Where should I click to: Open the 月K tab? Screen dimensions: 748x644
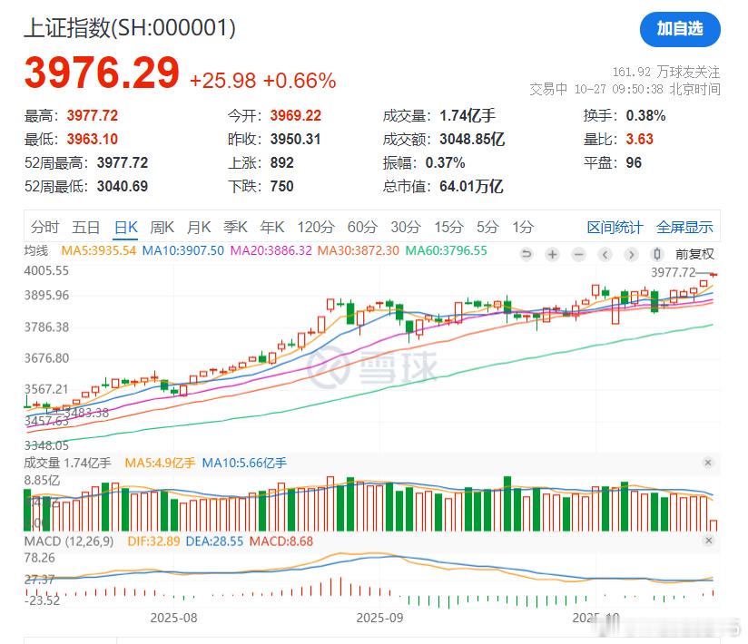point(199,227)
